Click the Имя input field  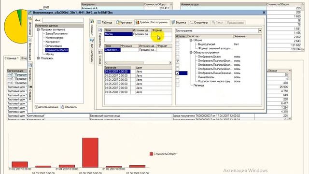63,20
